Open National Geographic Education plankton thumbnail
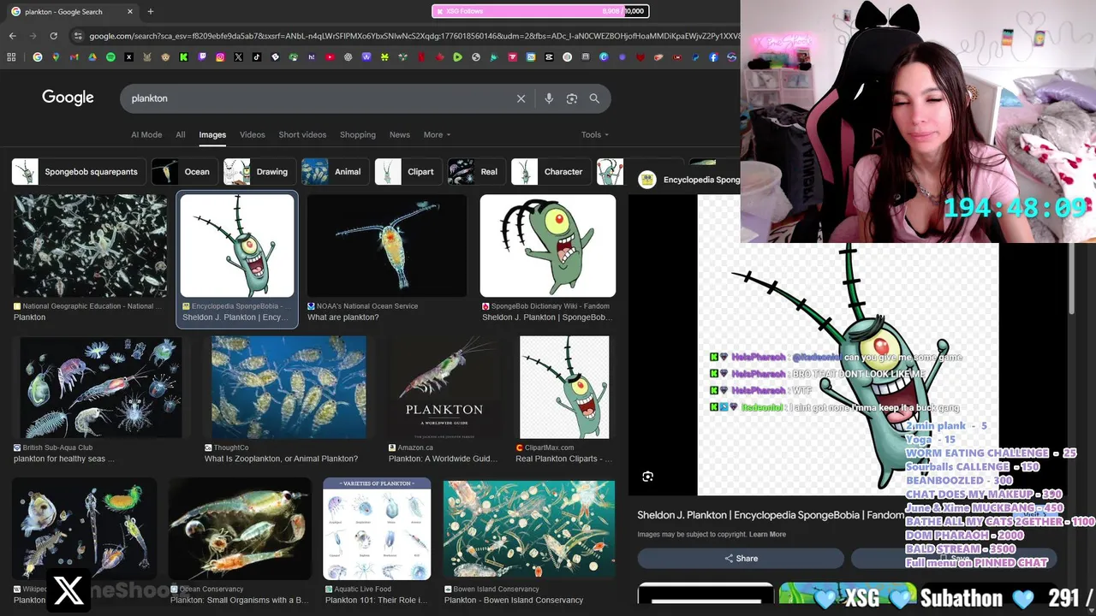Screen dimensions: 1096x616 [90, 246]
